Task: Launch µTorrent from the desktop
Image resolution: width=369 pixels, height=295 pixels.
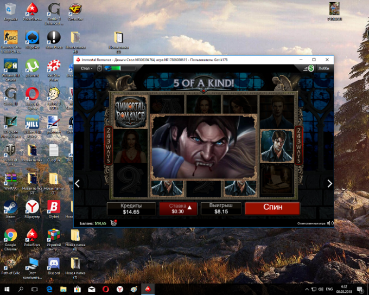Action: click(x=32, y=68)
